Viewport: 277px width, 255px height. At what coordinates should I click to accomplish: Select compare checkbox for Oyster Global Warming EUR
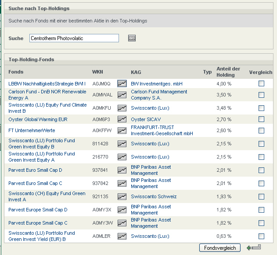point(261,119)
